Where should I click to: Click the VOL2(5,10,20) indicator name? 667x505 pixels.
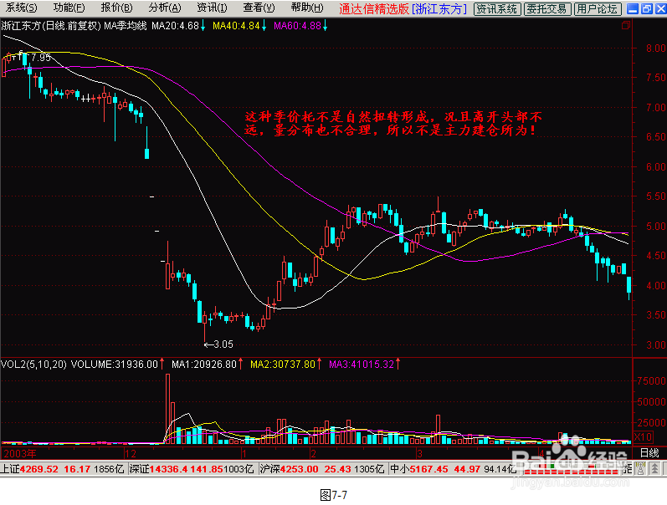click(x=34, y=365)
